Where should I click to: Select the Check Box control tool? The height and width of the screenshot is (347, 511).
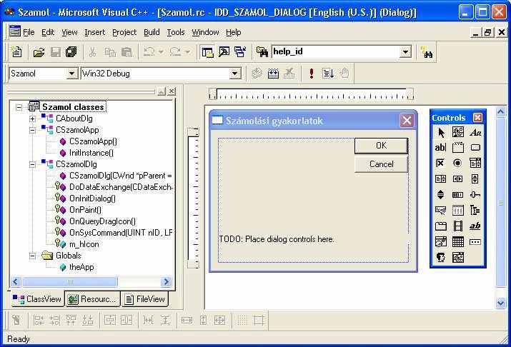[441, 163]
